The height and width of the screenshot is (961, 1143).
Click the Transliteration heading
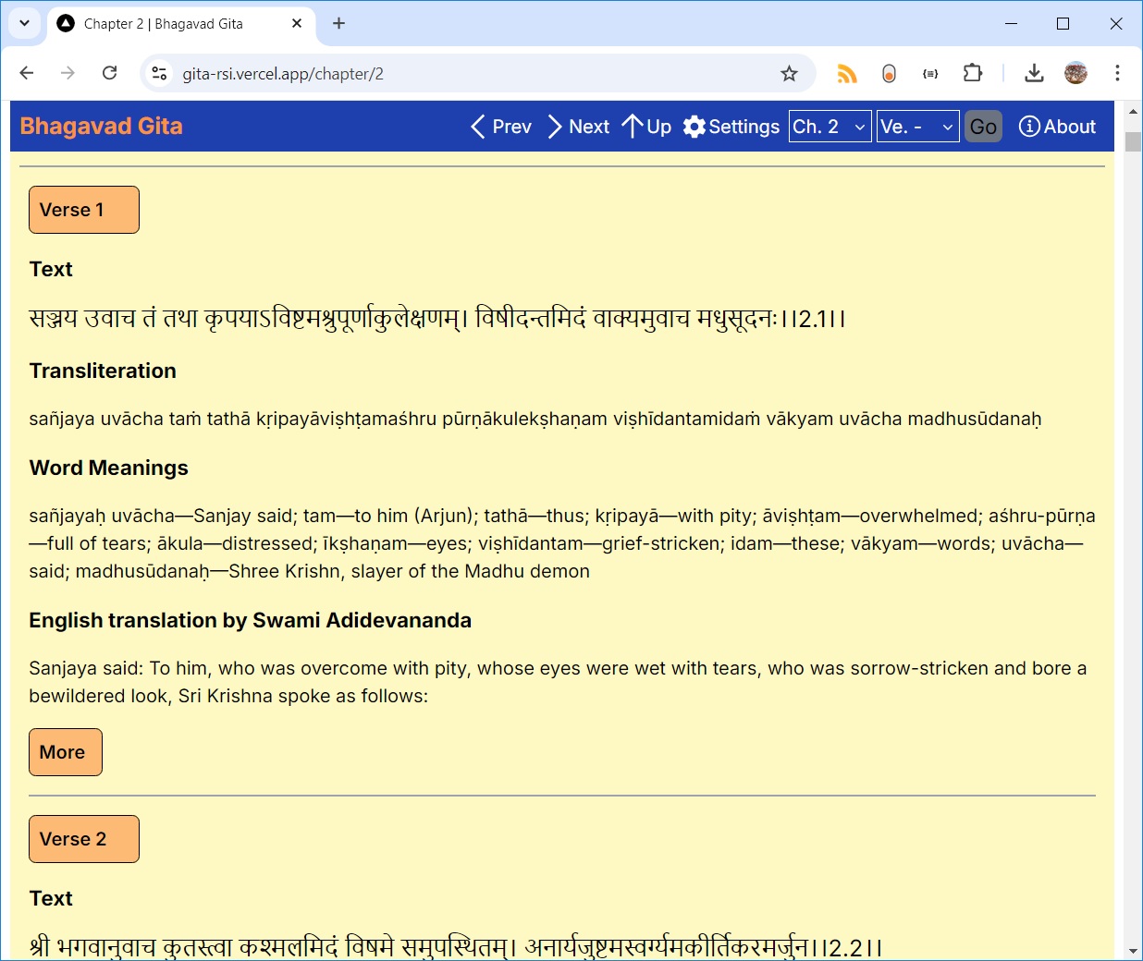click(103, 371)
